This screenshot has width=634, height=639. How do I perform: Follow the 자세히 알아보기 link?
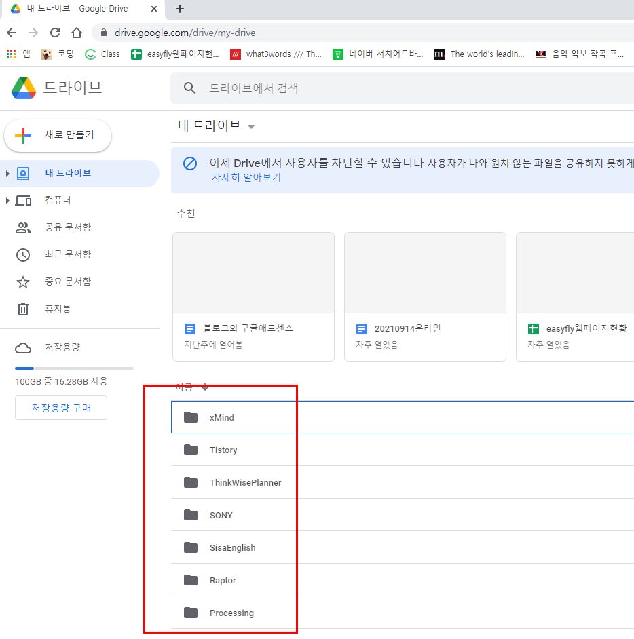tap(246, 177)
